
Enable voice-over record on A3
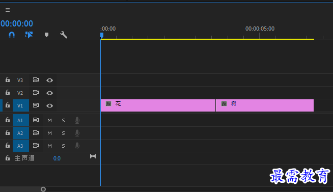(77, 146)
